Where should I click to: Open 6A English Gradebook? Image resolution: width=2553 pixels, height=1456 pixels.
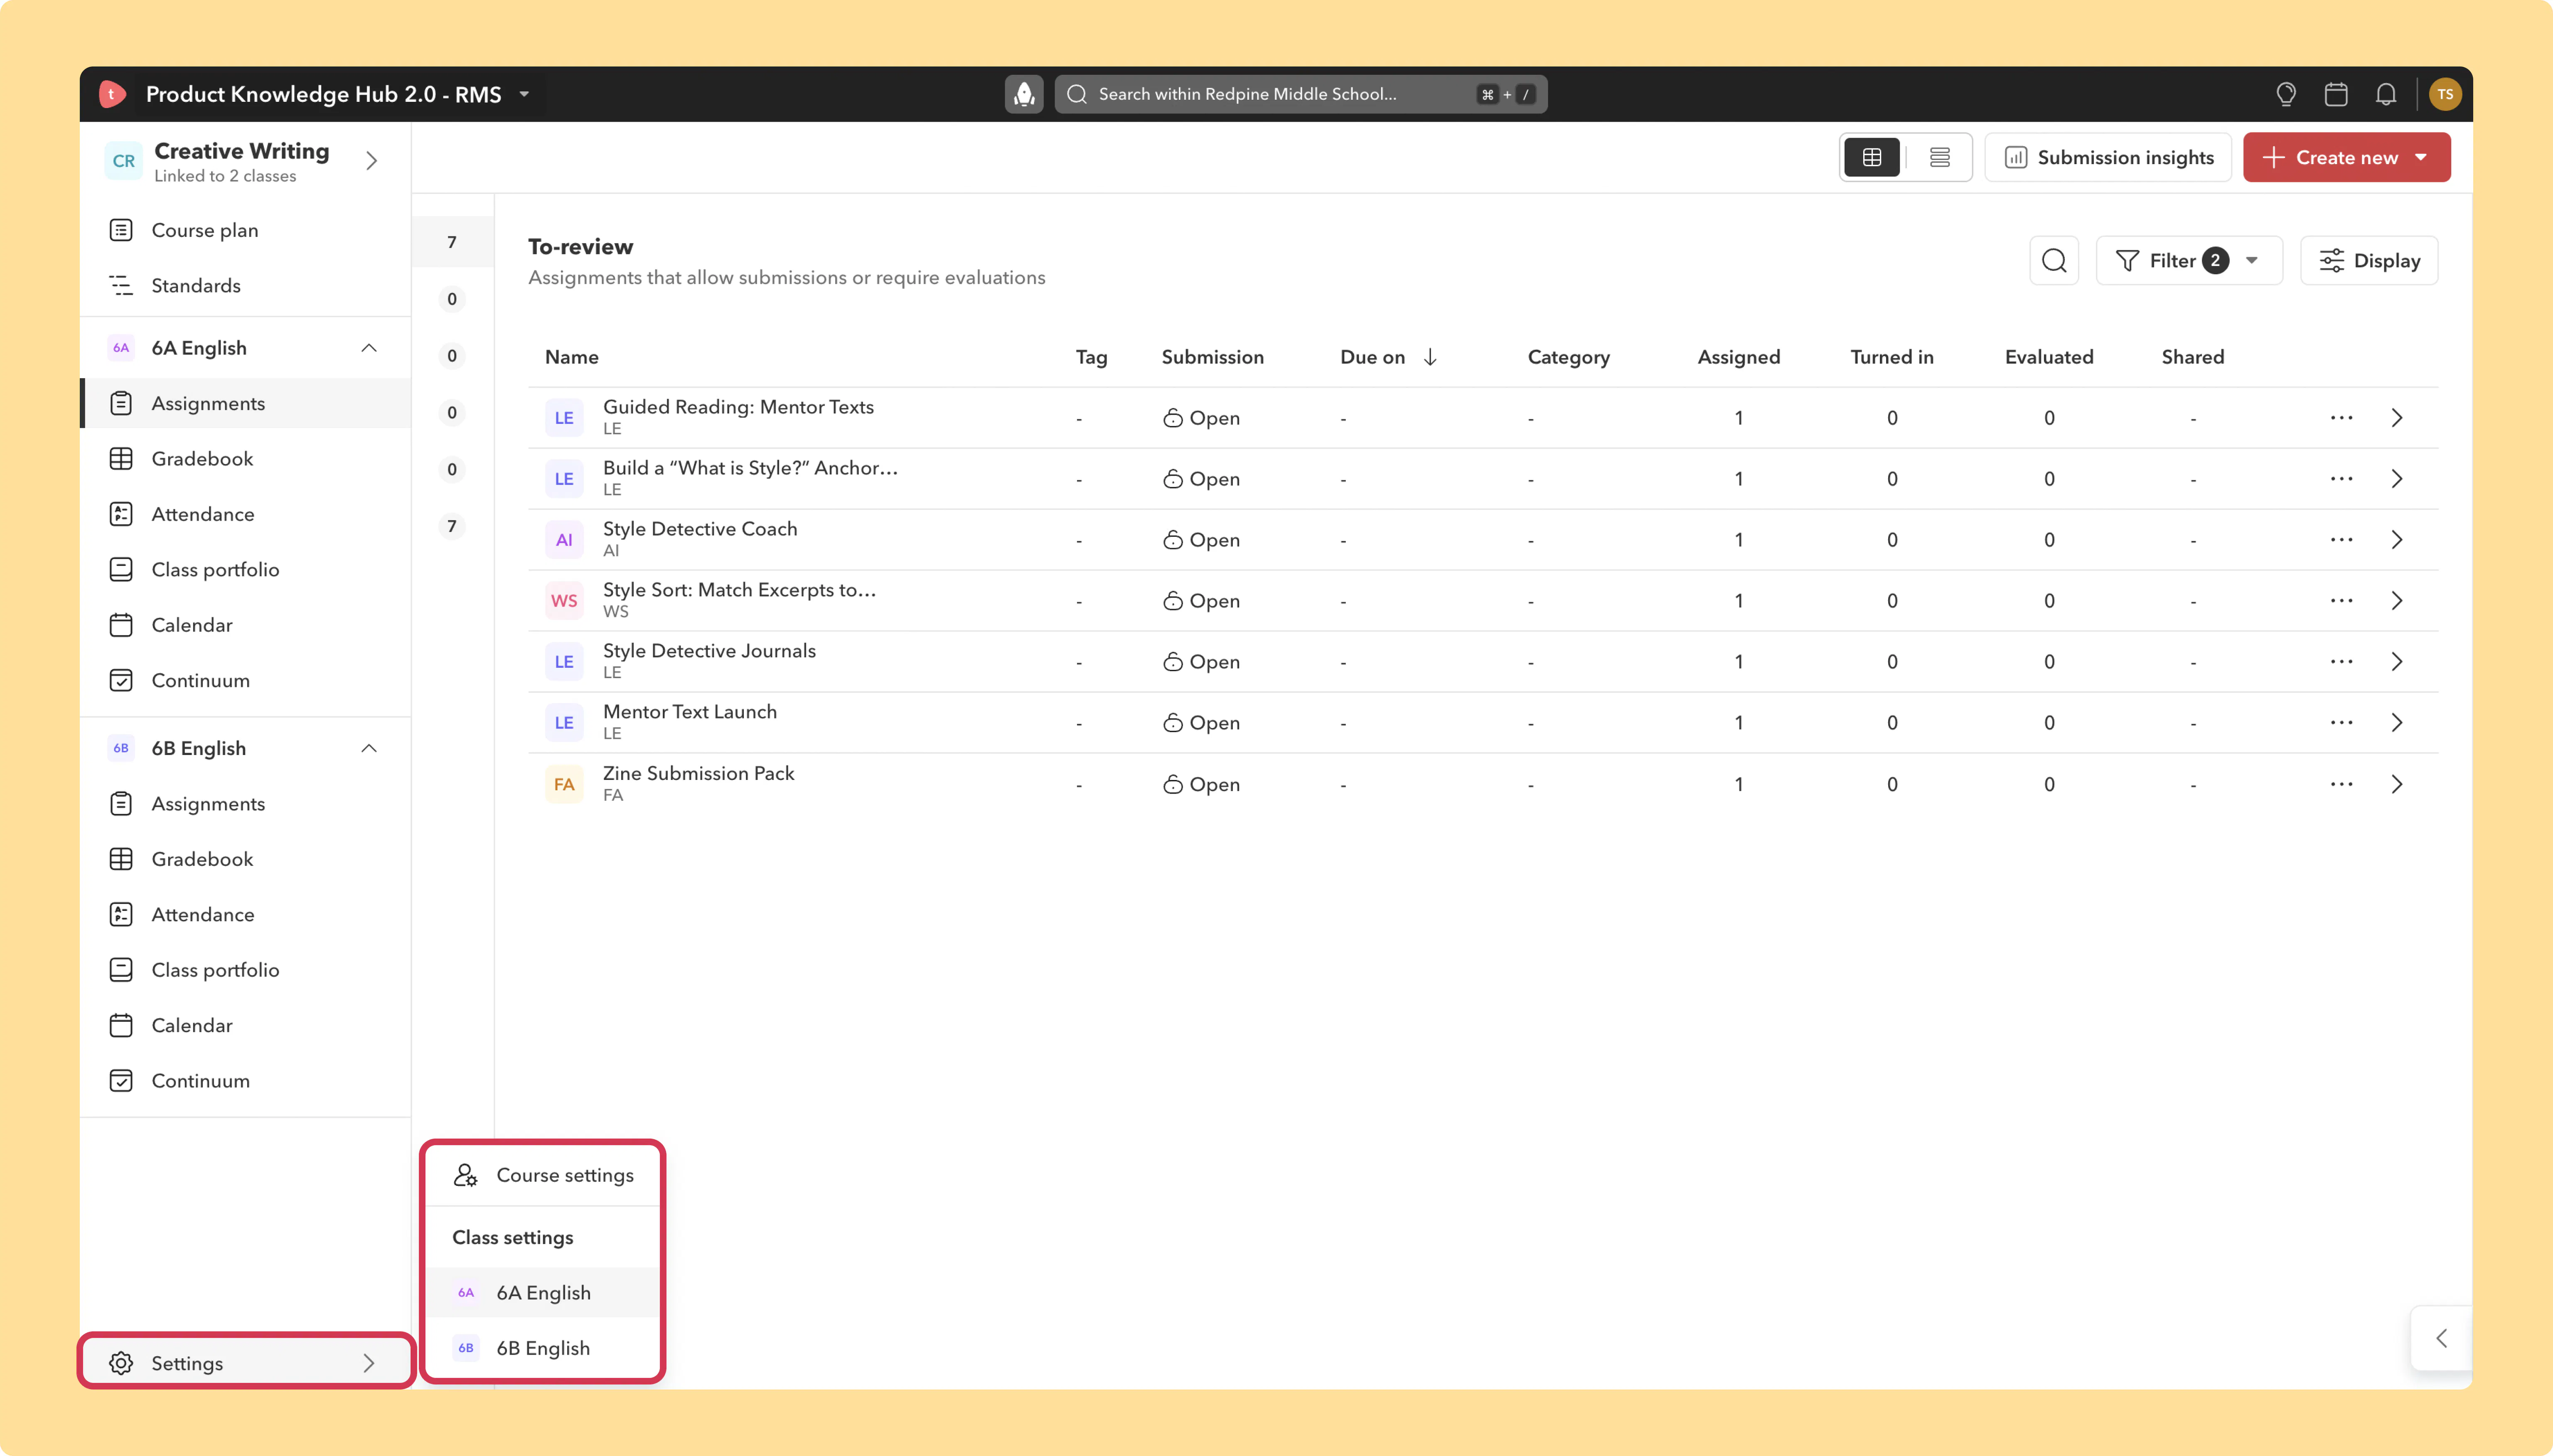246,459
